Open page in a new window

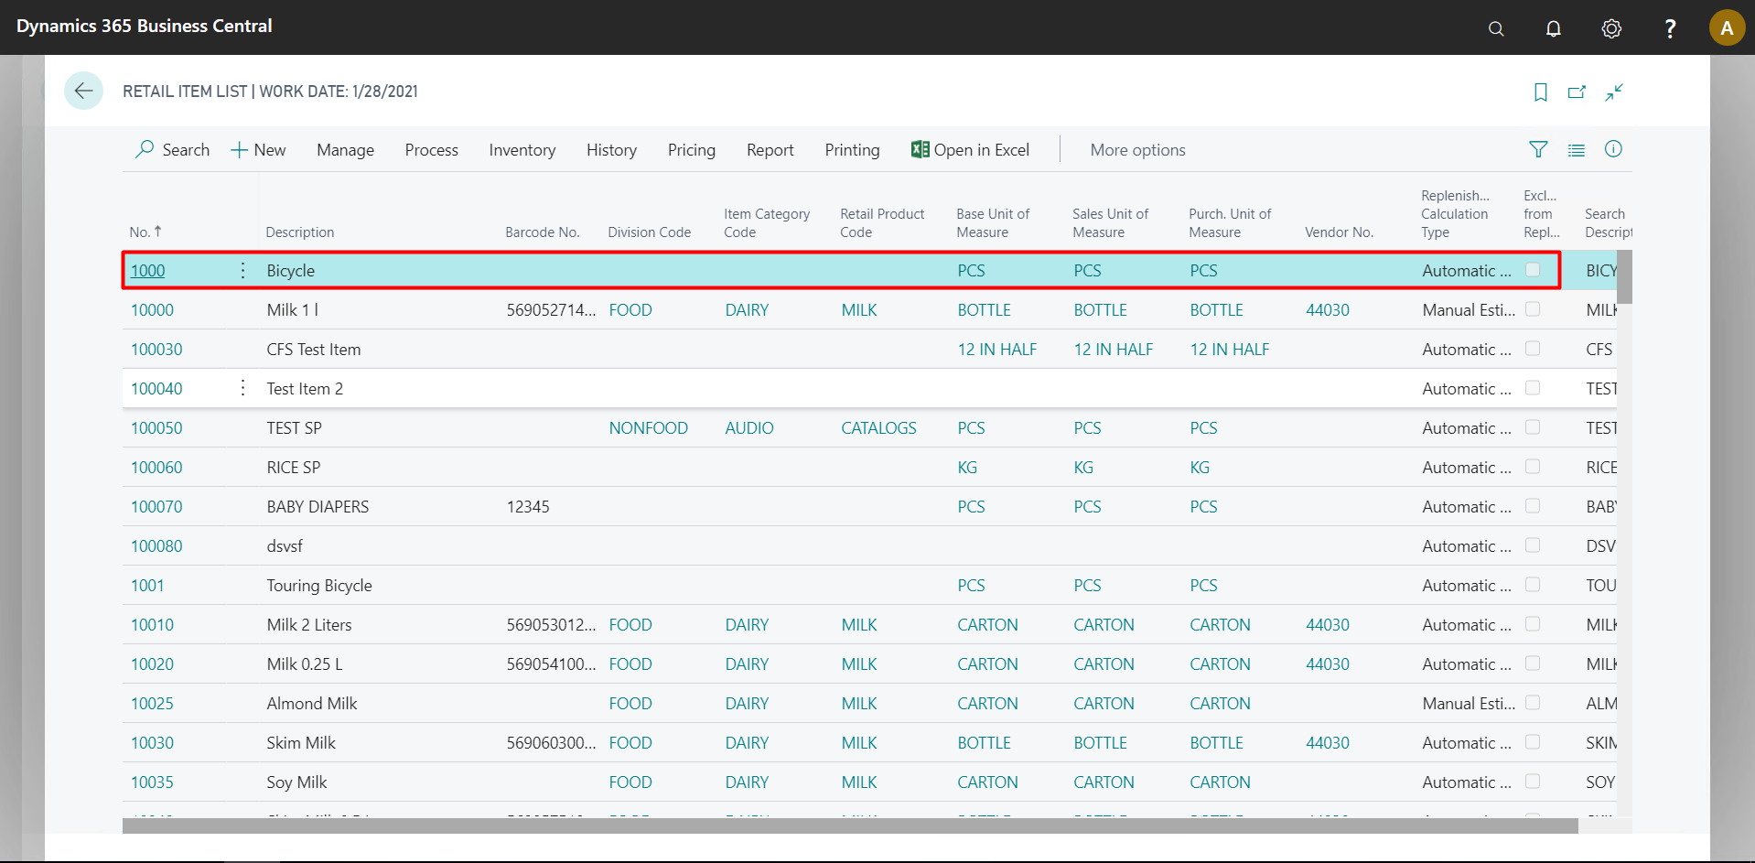(x=1577, y=92)
